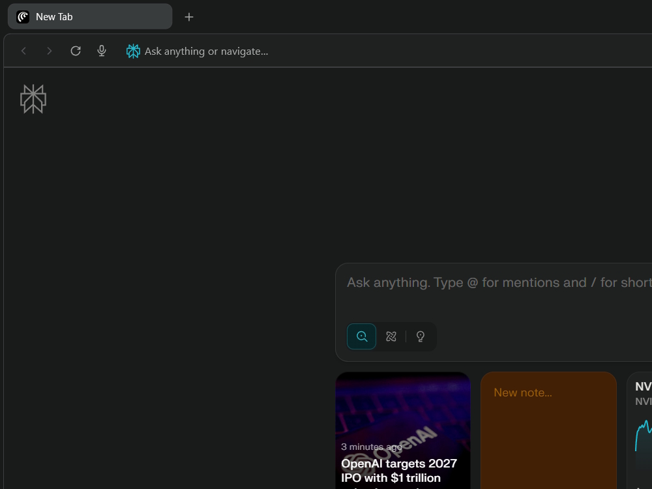
Task: Go back using the back arrow
Action: coord(23,51)
